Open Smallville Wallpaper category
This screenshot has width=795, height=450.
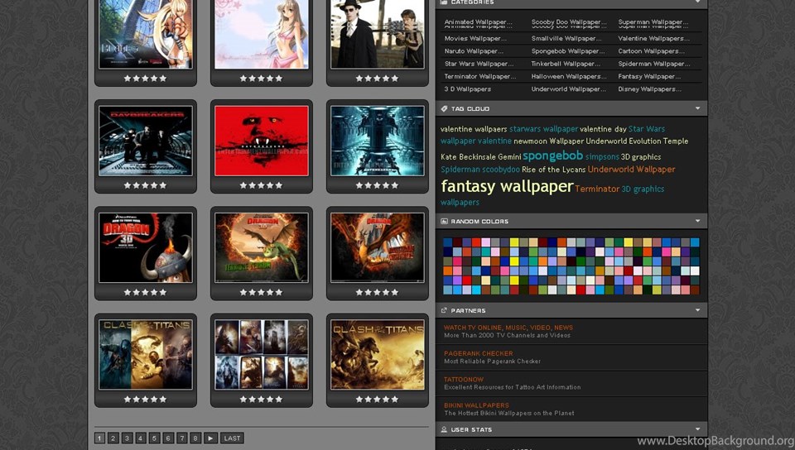coord(566,39)
